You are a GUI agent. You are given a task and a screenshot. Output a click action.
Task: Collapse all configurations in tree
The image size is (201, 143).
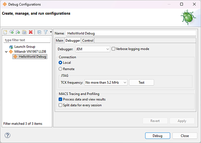pyautogui.click(x=39, y=32)
